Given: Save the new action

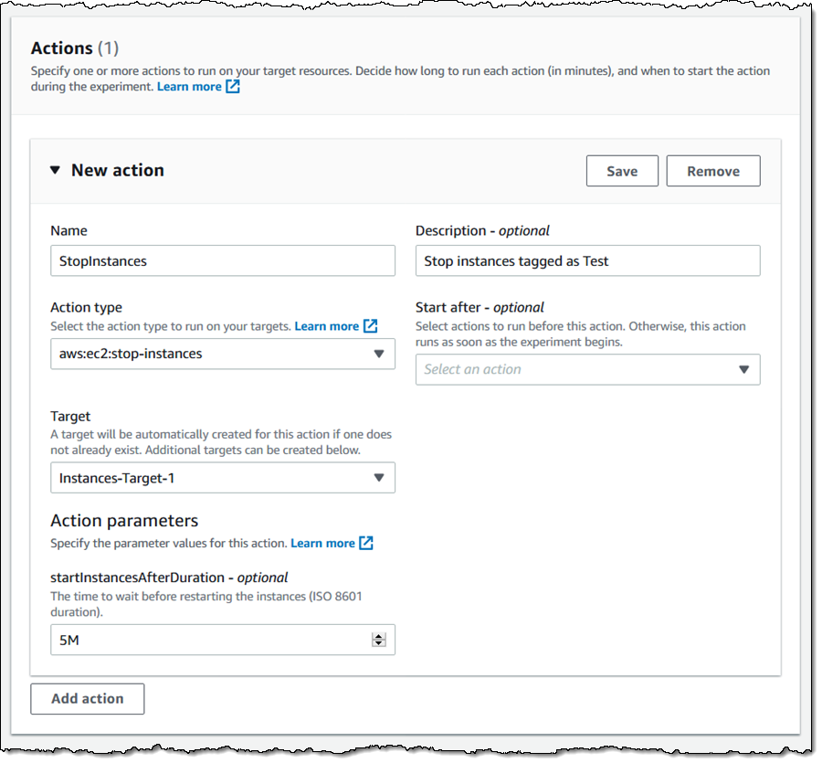Looking at the screenshot, I should 622,171.
